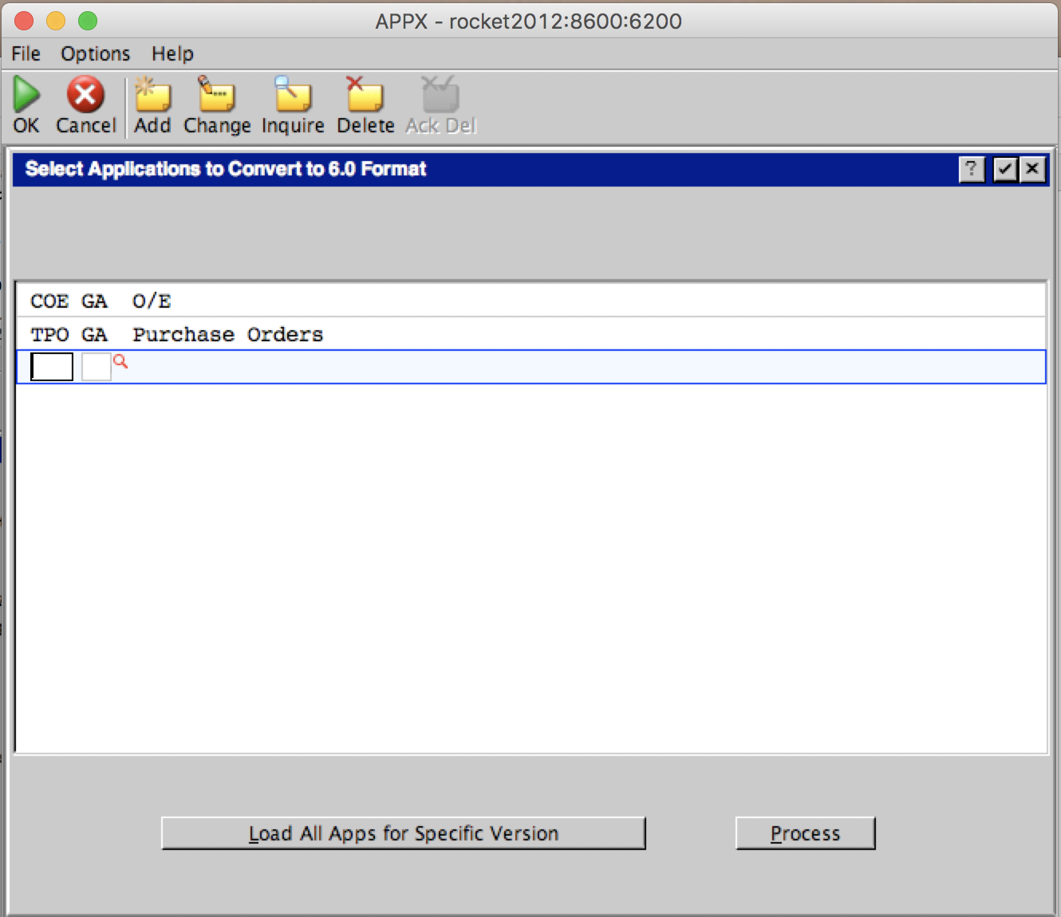This screenshot has height=917, width=1061.
Task: Click the green OK arrow icon
Action: pyautogui.click(x=26, y=95)
